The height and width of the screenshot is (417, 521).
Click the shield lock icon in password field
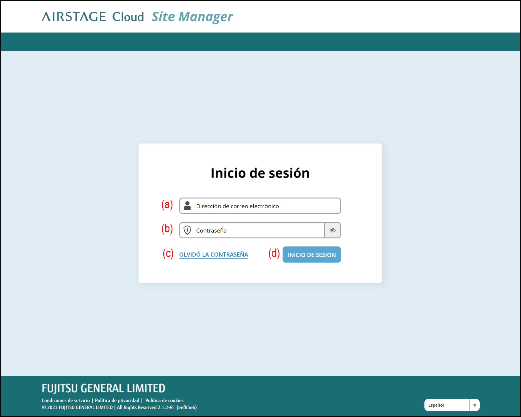(x=187, y=230)
